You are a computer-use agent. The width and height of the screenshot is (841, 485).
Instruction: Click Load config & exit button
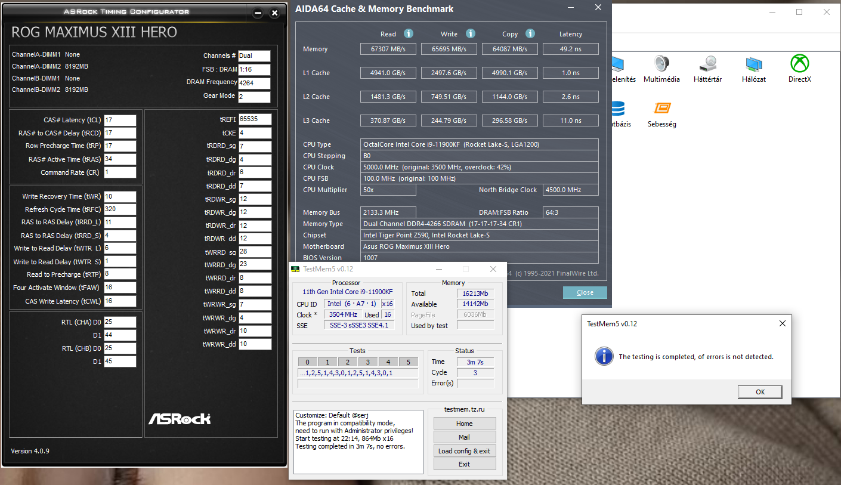coord(465,451)
